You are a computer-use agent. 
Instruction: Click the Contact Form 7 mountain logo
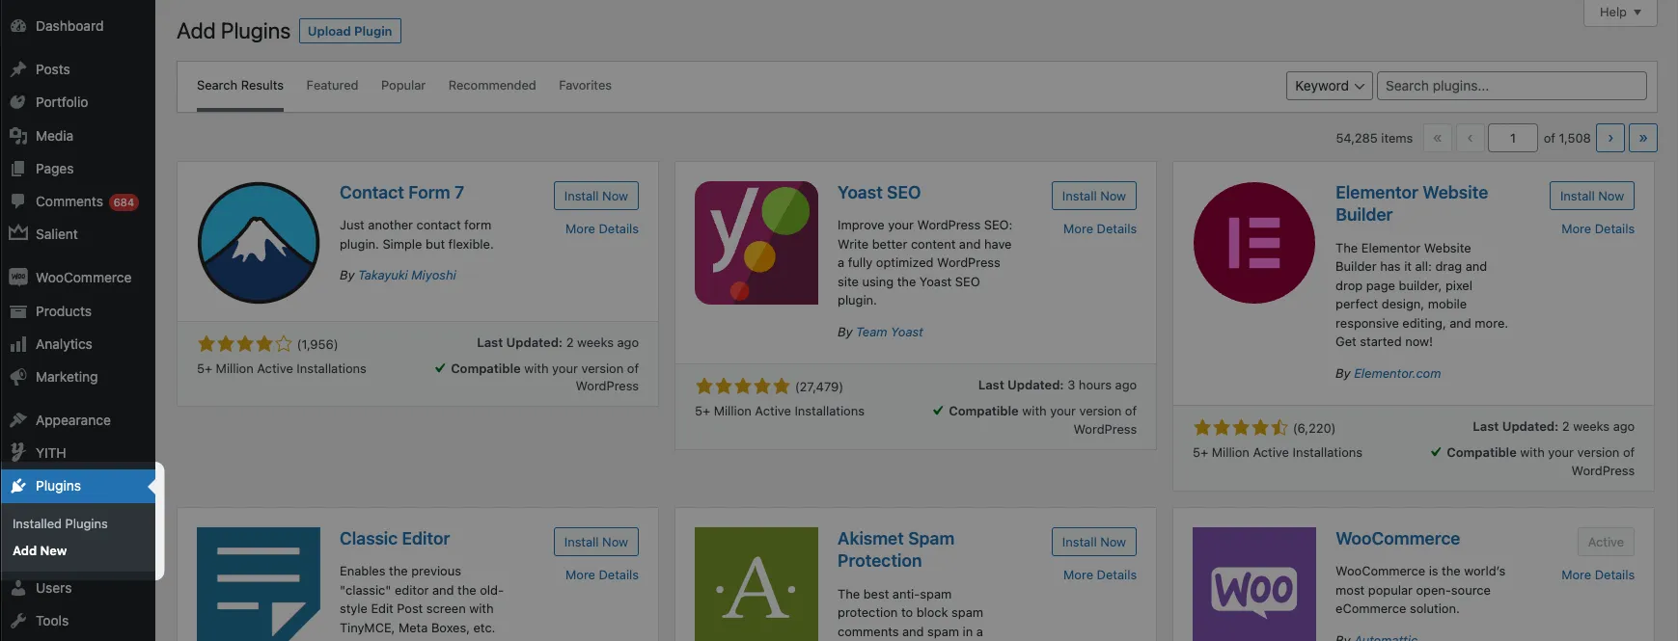click(x=259, y=243)
